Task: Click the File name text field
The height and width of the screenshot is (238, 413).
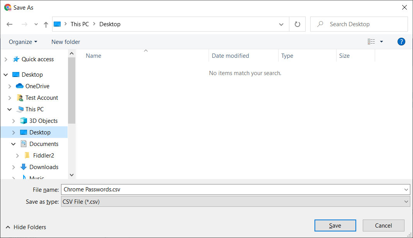Action: click(x=232, y=189)
